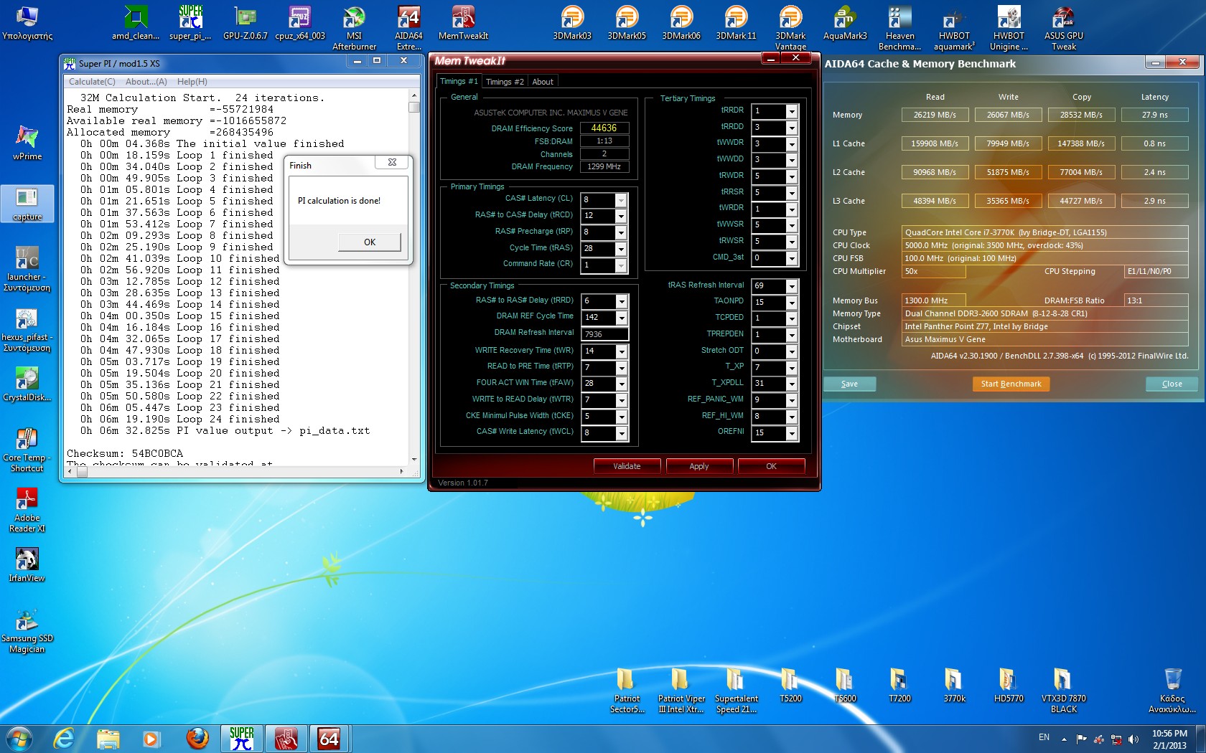This screenshot has width=1206, height=753.
Task: Click the Validate button in MemTweakIt
Action: (x=627, y=466)
